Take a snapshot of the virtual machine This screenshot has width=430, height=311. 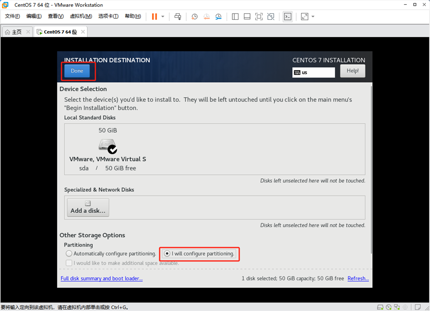coord(194,16)
